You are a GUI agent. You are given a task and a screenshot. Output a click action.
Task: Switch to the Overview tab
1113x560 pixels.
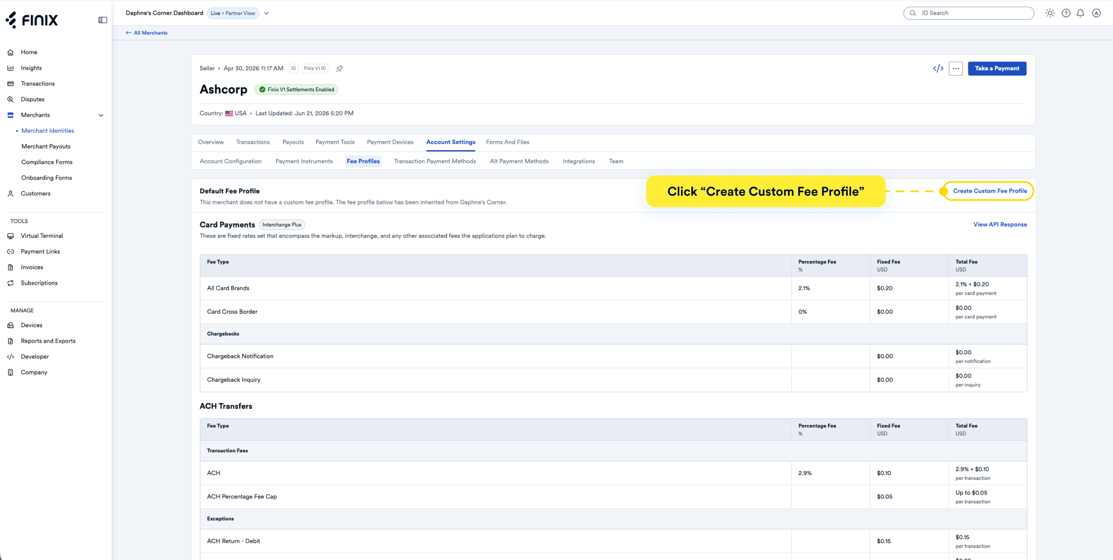pos(211,142)
